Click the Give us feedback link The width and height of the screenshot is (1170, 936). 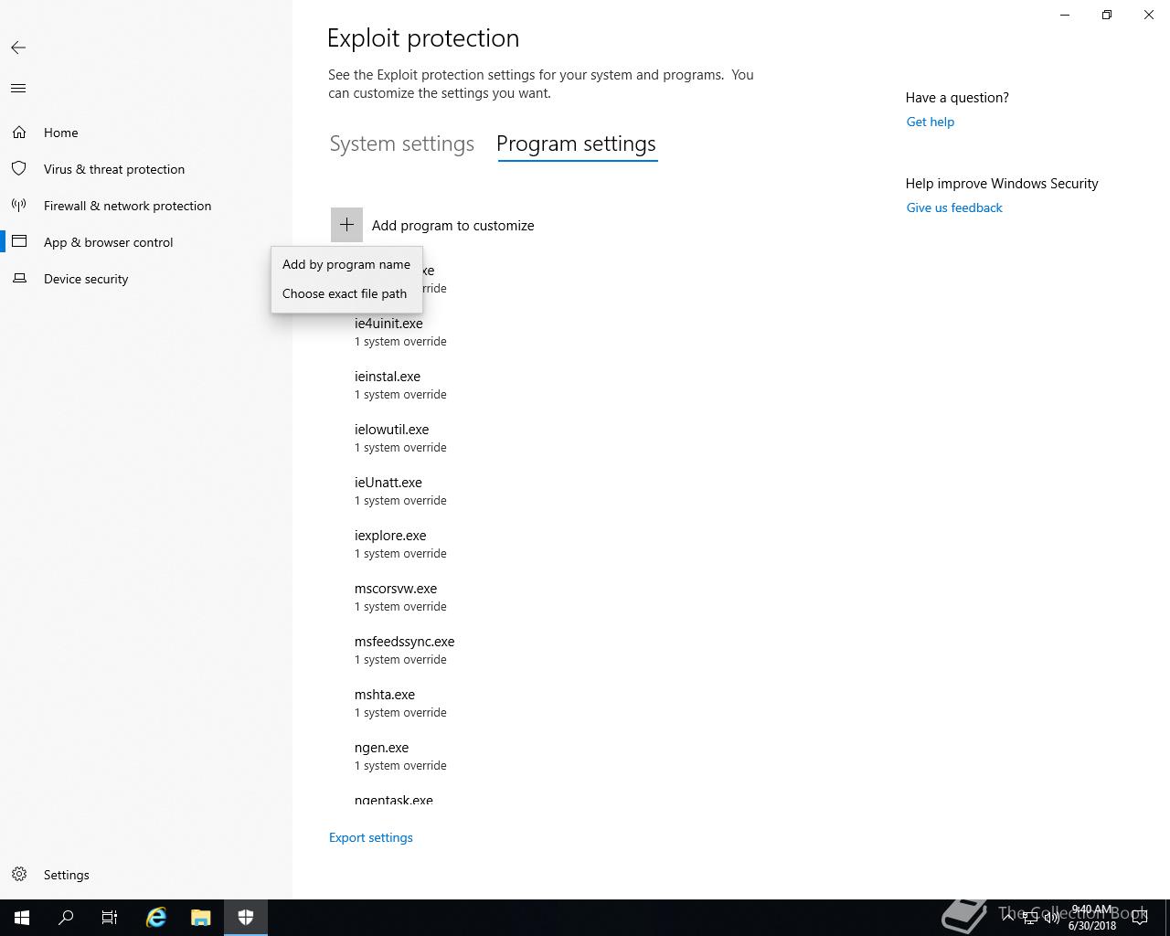954,207
